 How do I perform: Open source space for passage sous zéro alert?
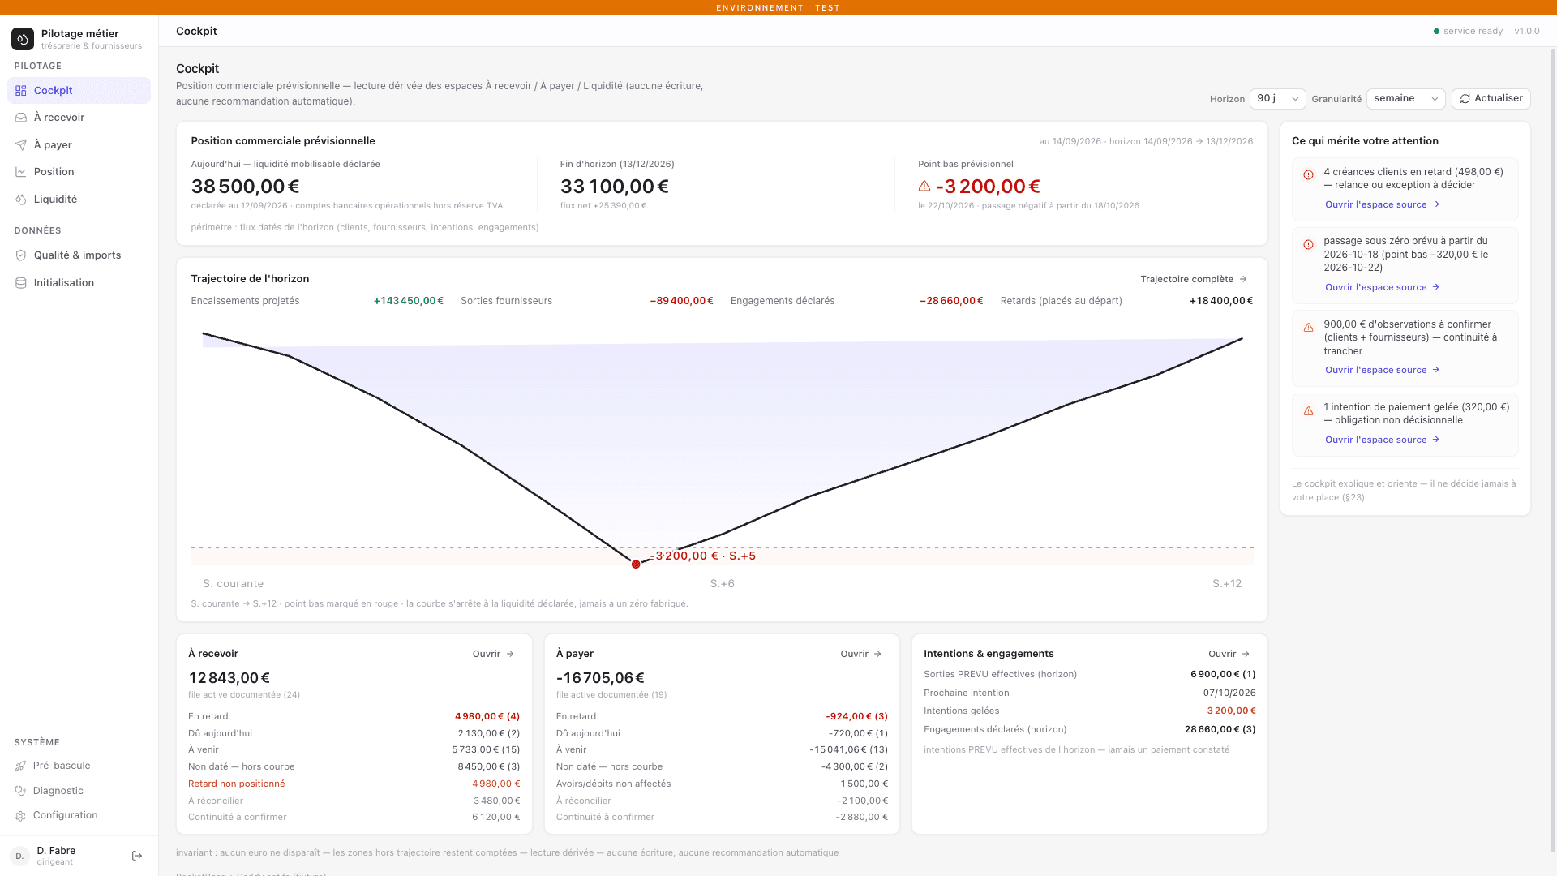[1382, 287]
